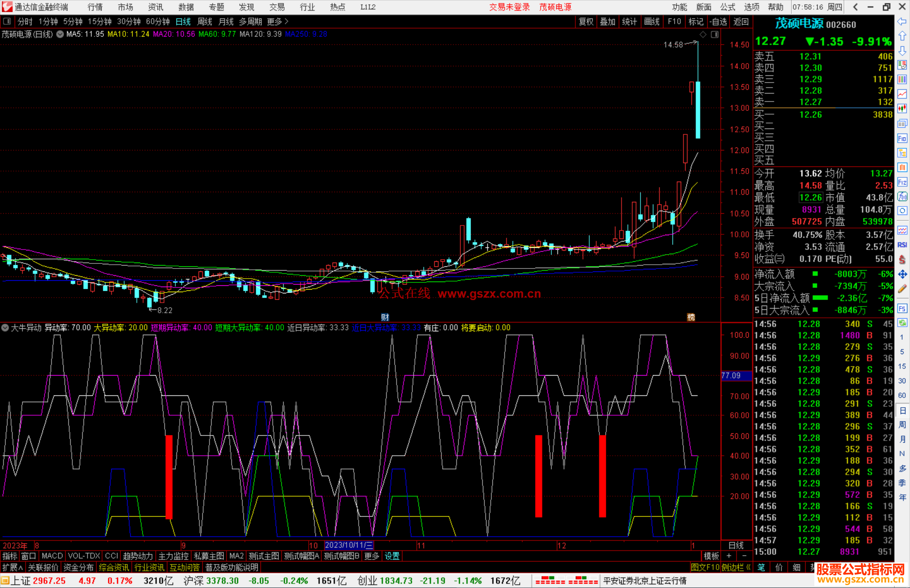The height and width of the screenshot is (588, 910).
Task: Select the 15 minute period in the sidebar
Action: 902,366
